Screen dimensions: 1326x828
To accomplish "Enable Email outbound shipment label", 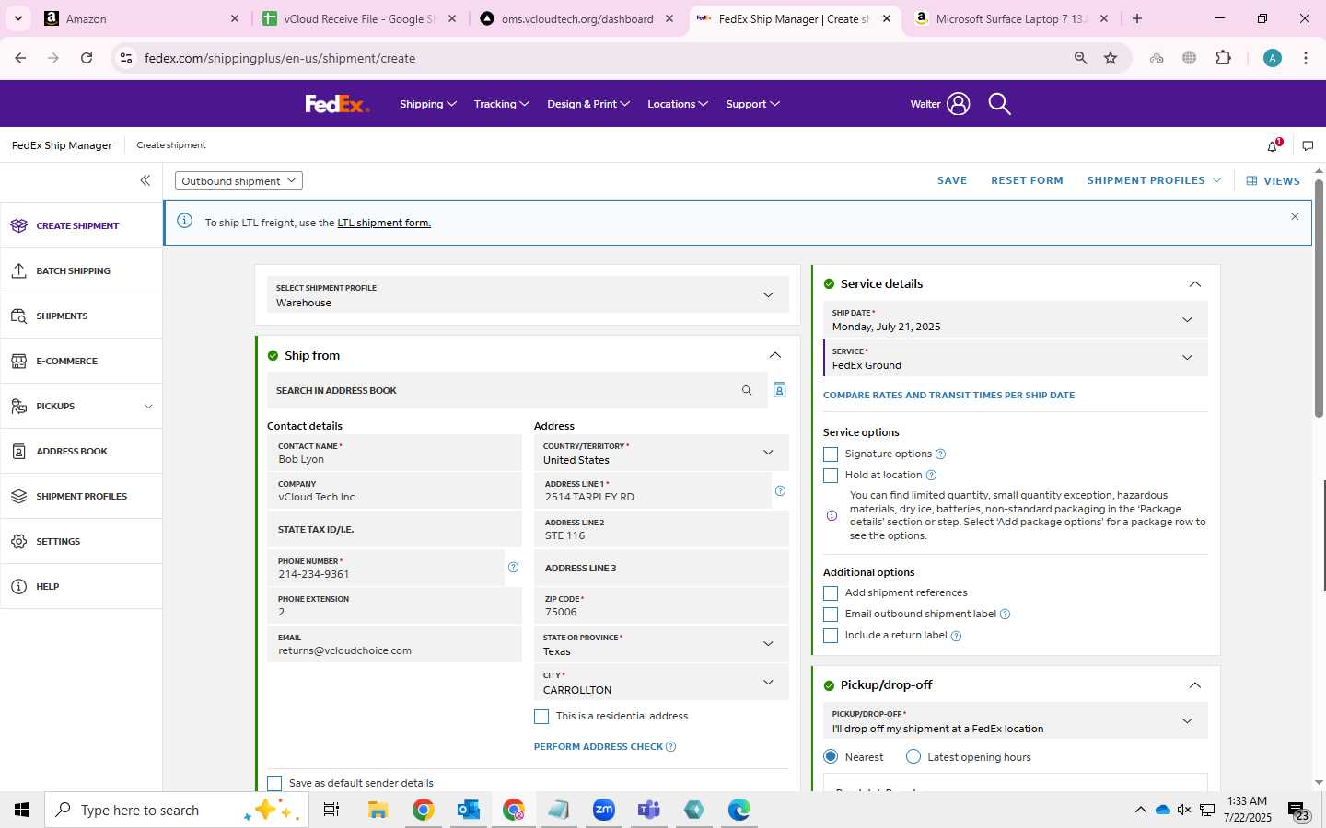I will coord(831,615).
